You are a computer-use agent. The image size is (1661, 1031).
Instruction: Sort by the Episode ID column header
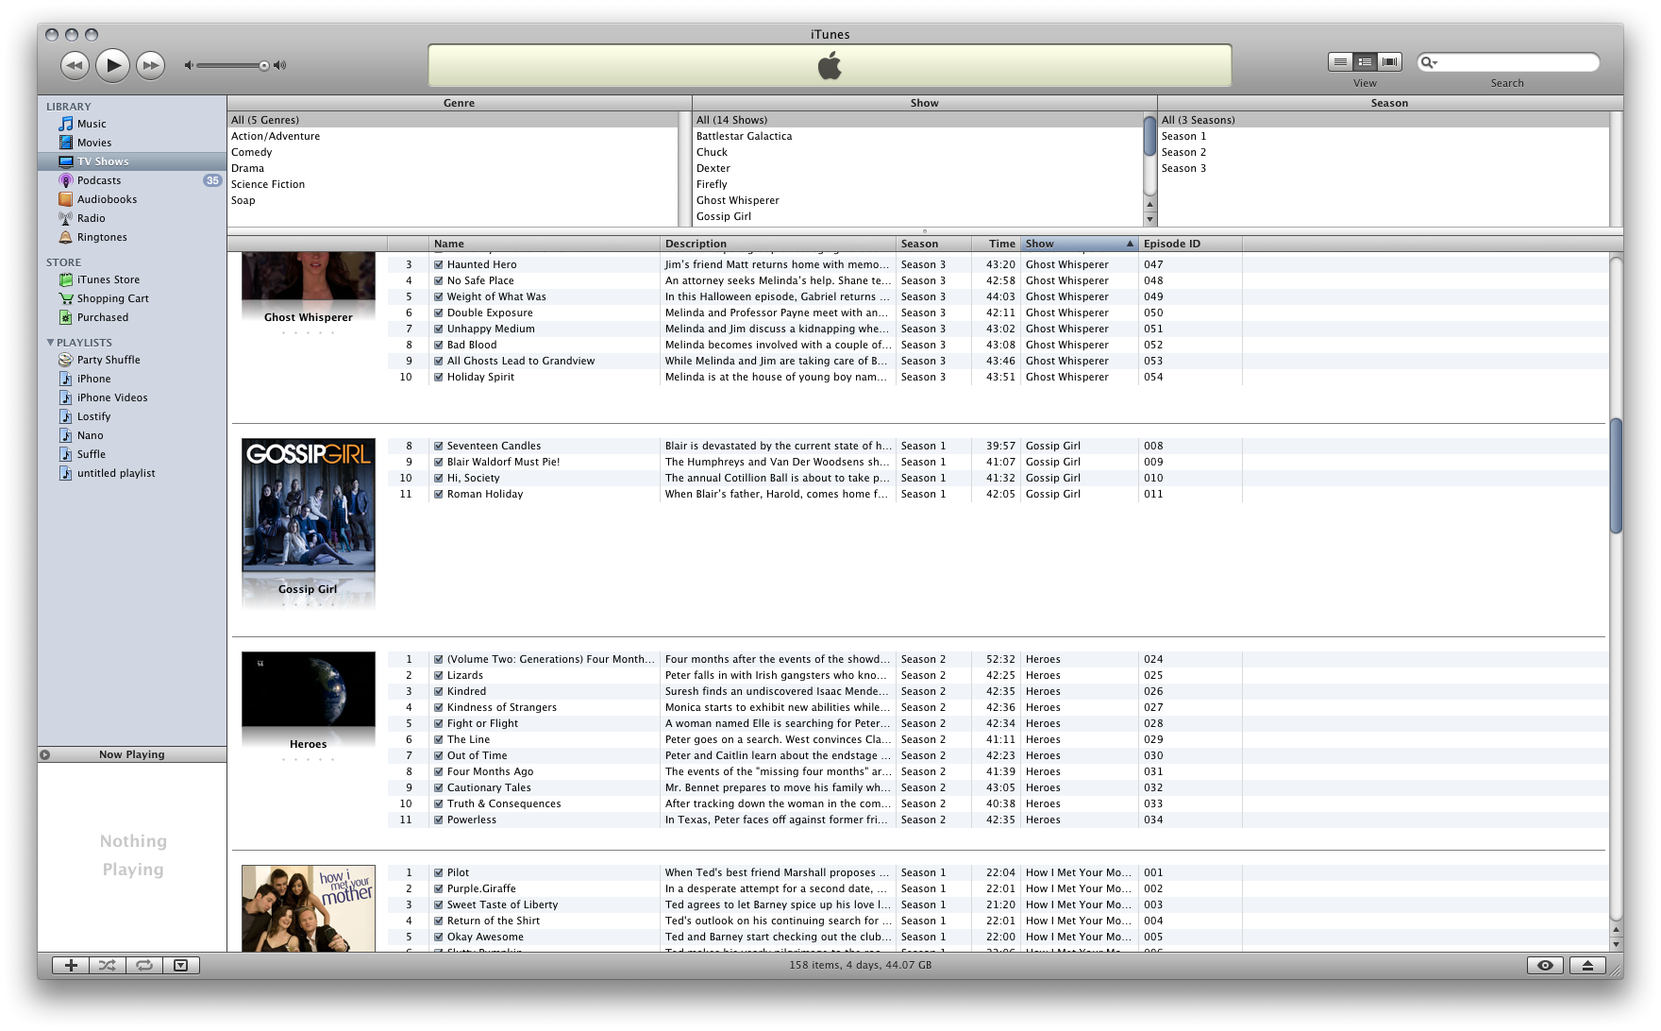[x=1190, y=244]
